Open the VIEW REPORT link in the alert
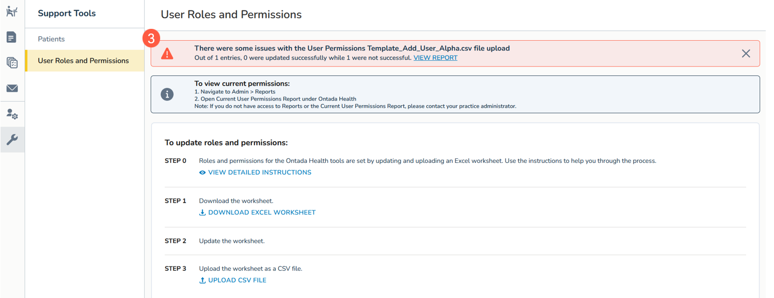The width and height of the screenshot is (774, 298). [435, 58]
